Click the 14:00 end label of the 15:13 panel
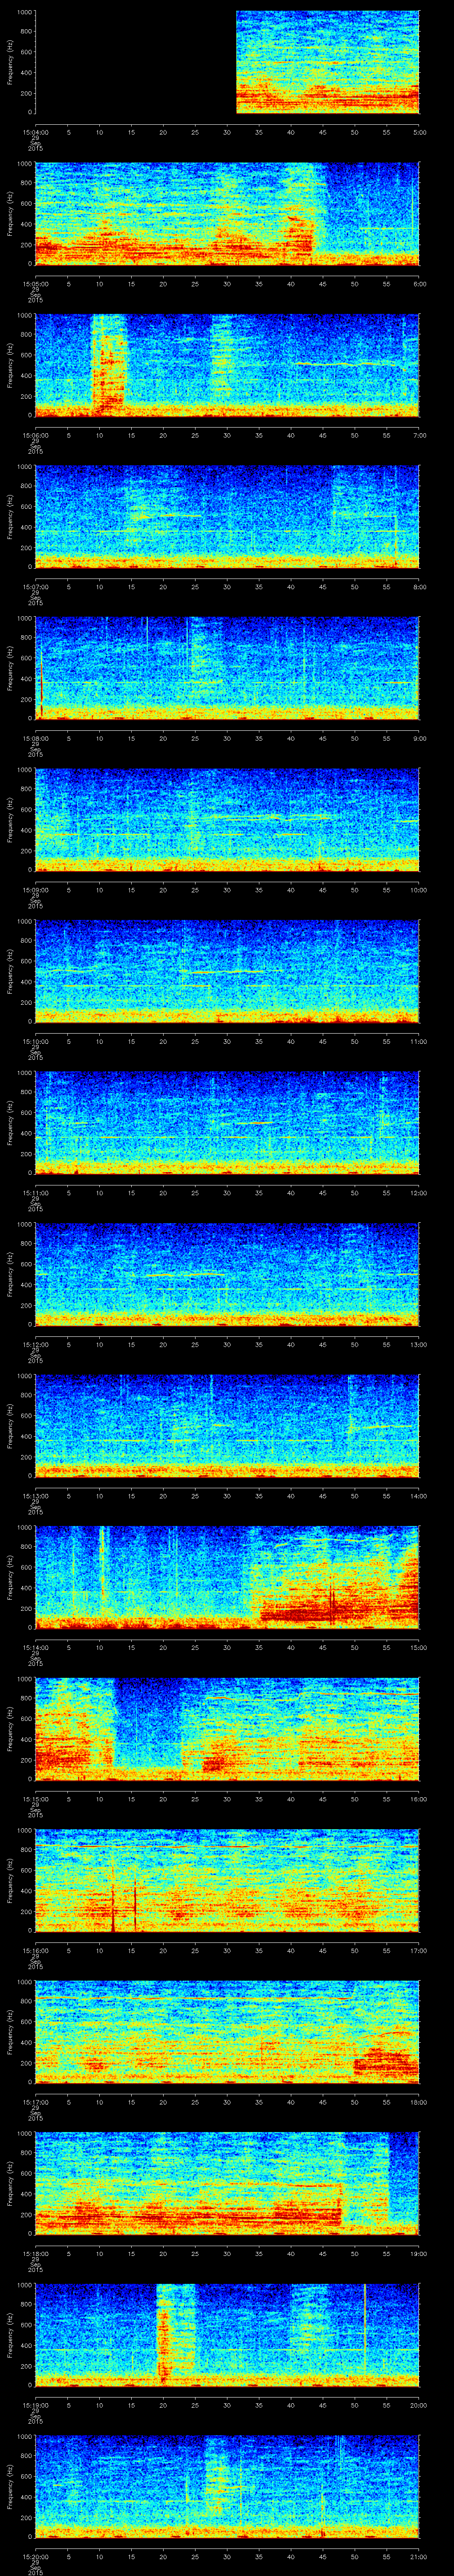Screen dimensions: 454x2576 [418, 1496]
